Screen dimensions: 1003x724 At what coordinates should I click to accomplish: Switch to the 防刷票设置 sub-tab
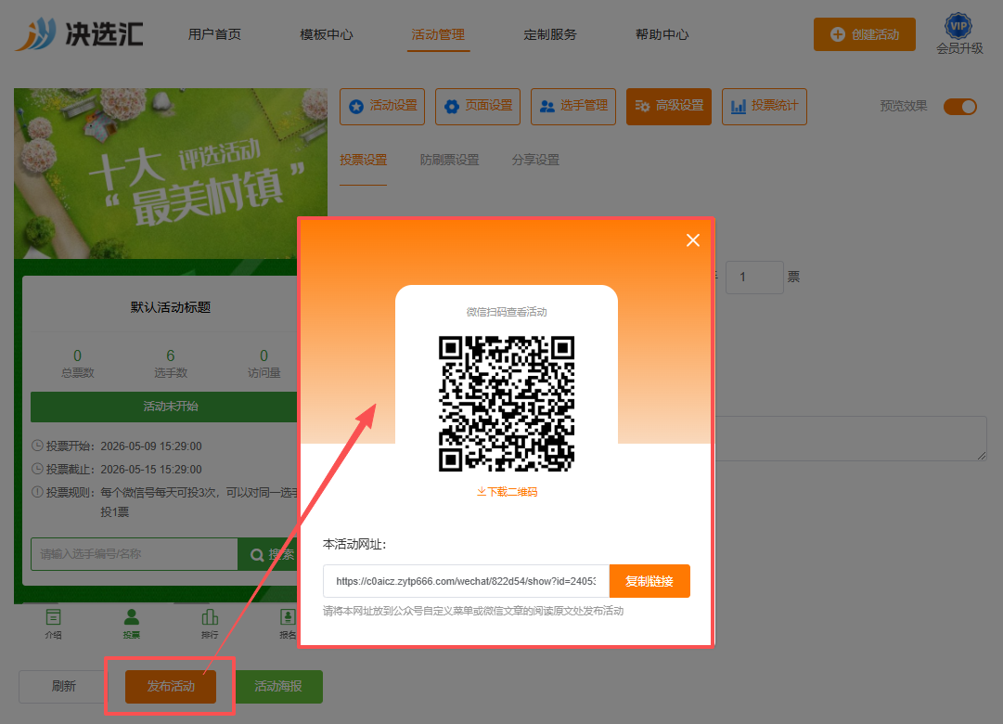pyautogui.click(x=450, y=160)
